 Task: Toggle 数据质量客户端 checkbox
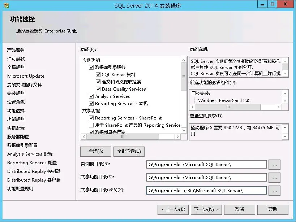click(x=91, y=132)
